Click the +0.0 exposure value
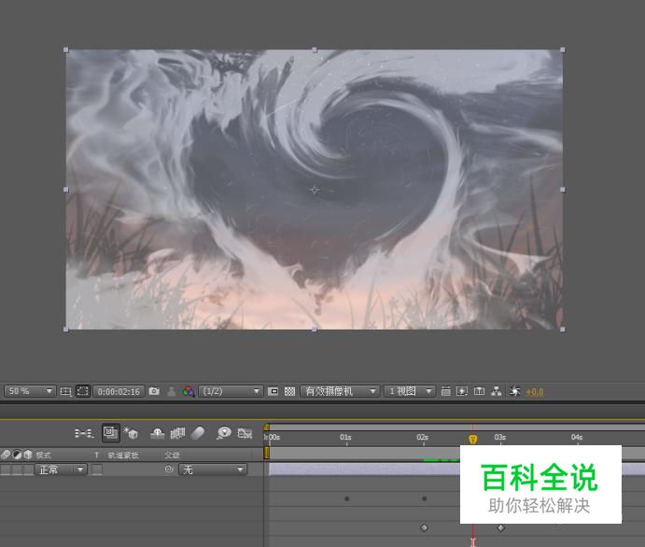Viewport: 645px width, 547px height. tap(535, 392)
